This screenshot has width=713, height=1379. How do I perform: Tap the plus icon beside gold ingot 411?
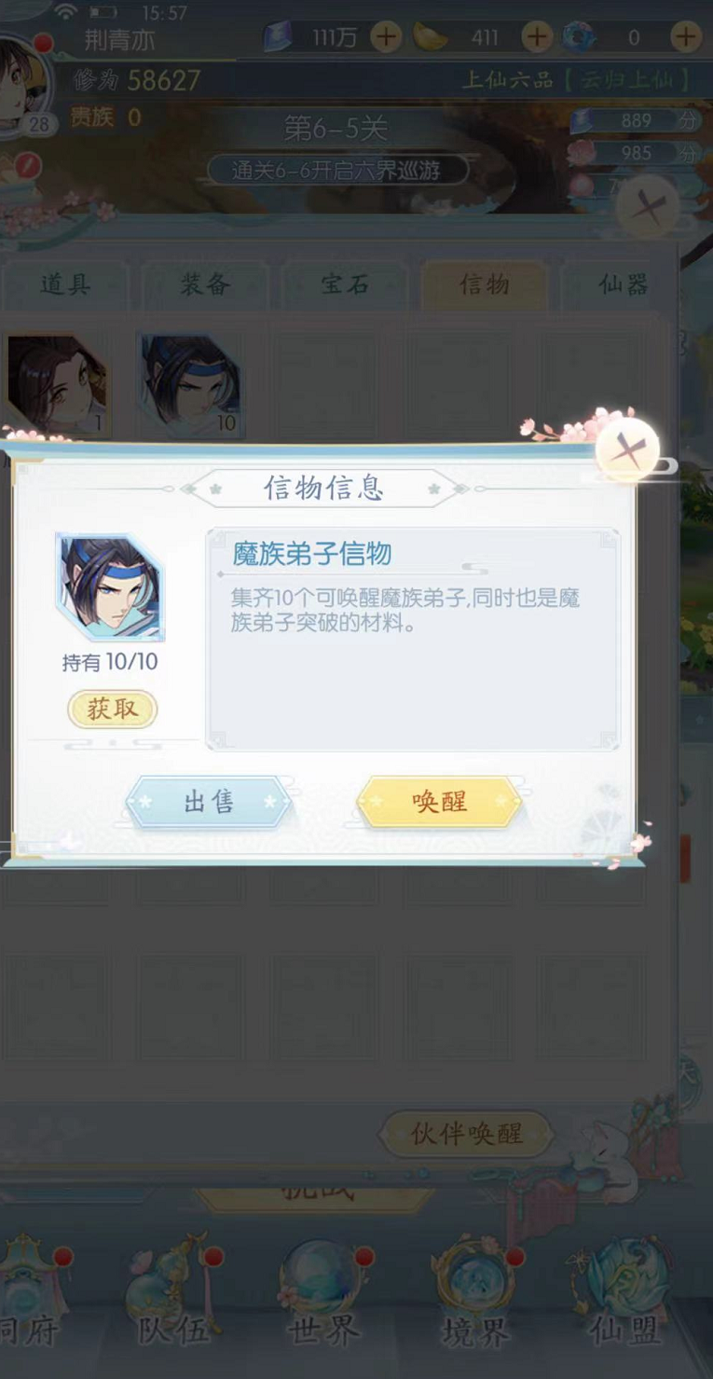point(536,37)
